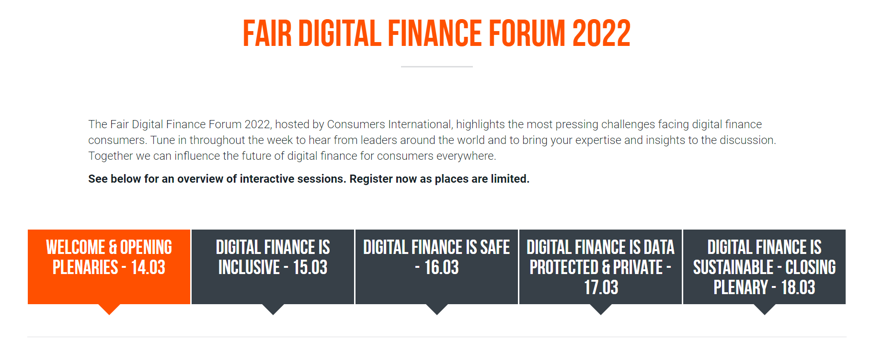Click the long grey line below the tabs
Image resolution: width=872 pixels, height=341 pixels.
[x=436, y=337]
